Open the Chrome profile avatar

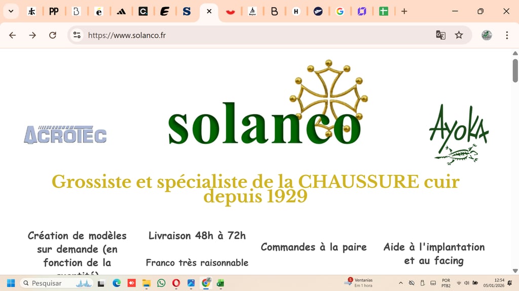click(x=487, y=35)
